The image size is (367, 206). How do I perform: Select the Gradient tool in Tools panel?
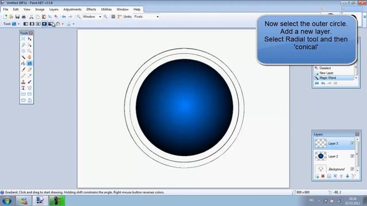tap(29, 64)
